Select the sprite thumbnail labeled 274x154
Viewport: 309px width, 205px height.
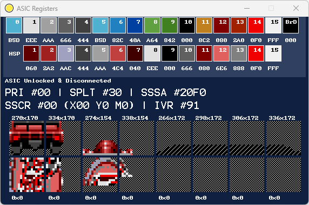click(x=100, y=138)
